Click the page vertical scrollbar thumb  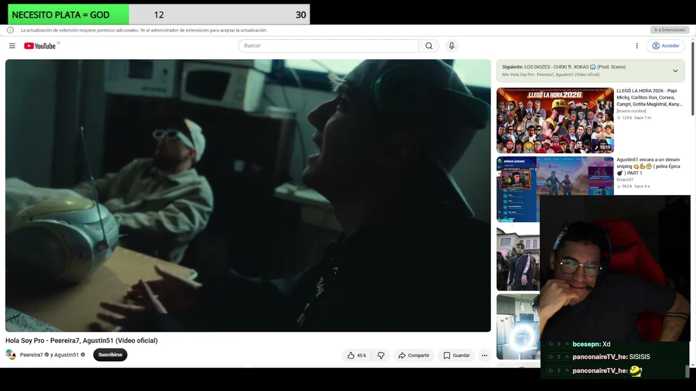[692, 78]
